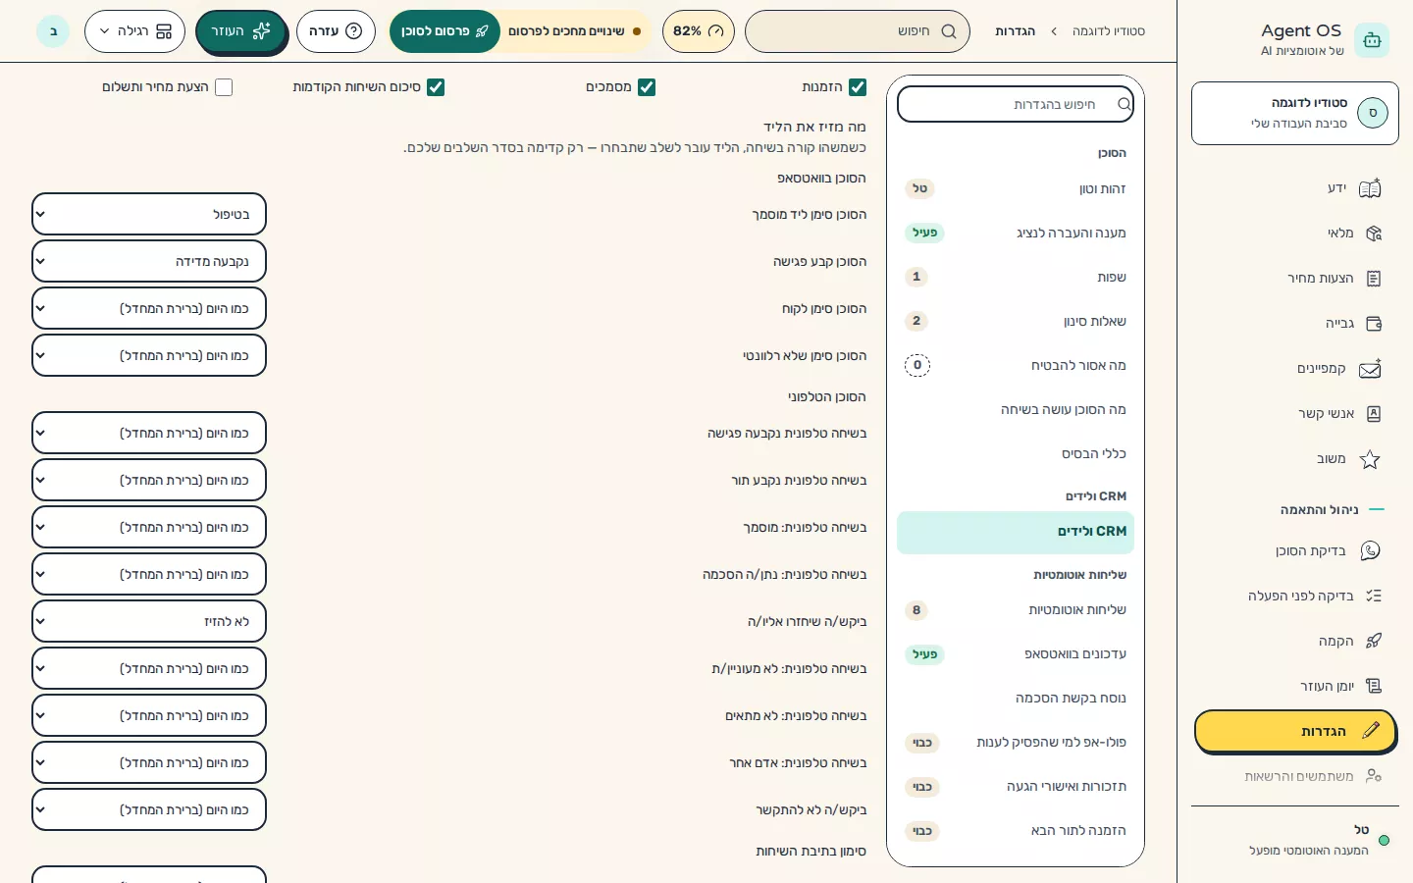
Task: Enable the הצעת מחיר ותשלום checkbox
Action: [x=224, y=87]
